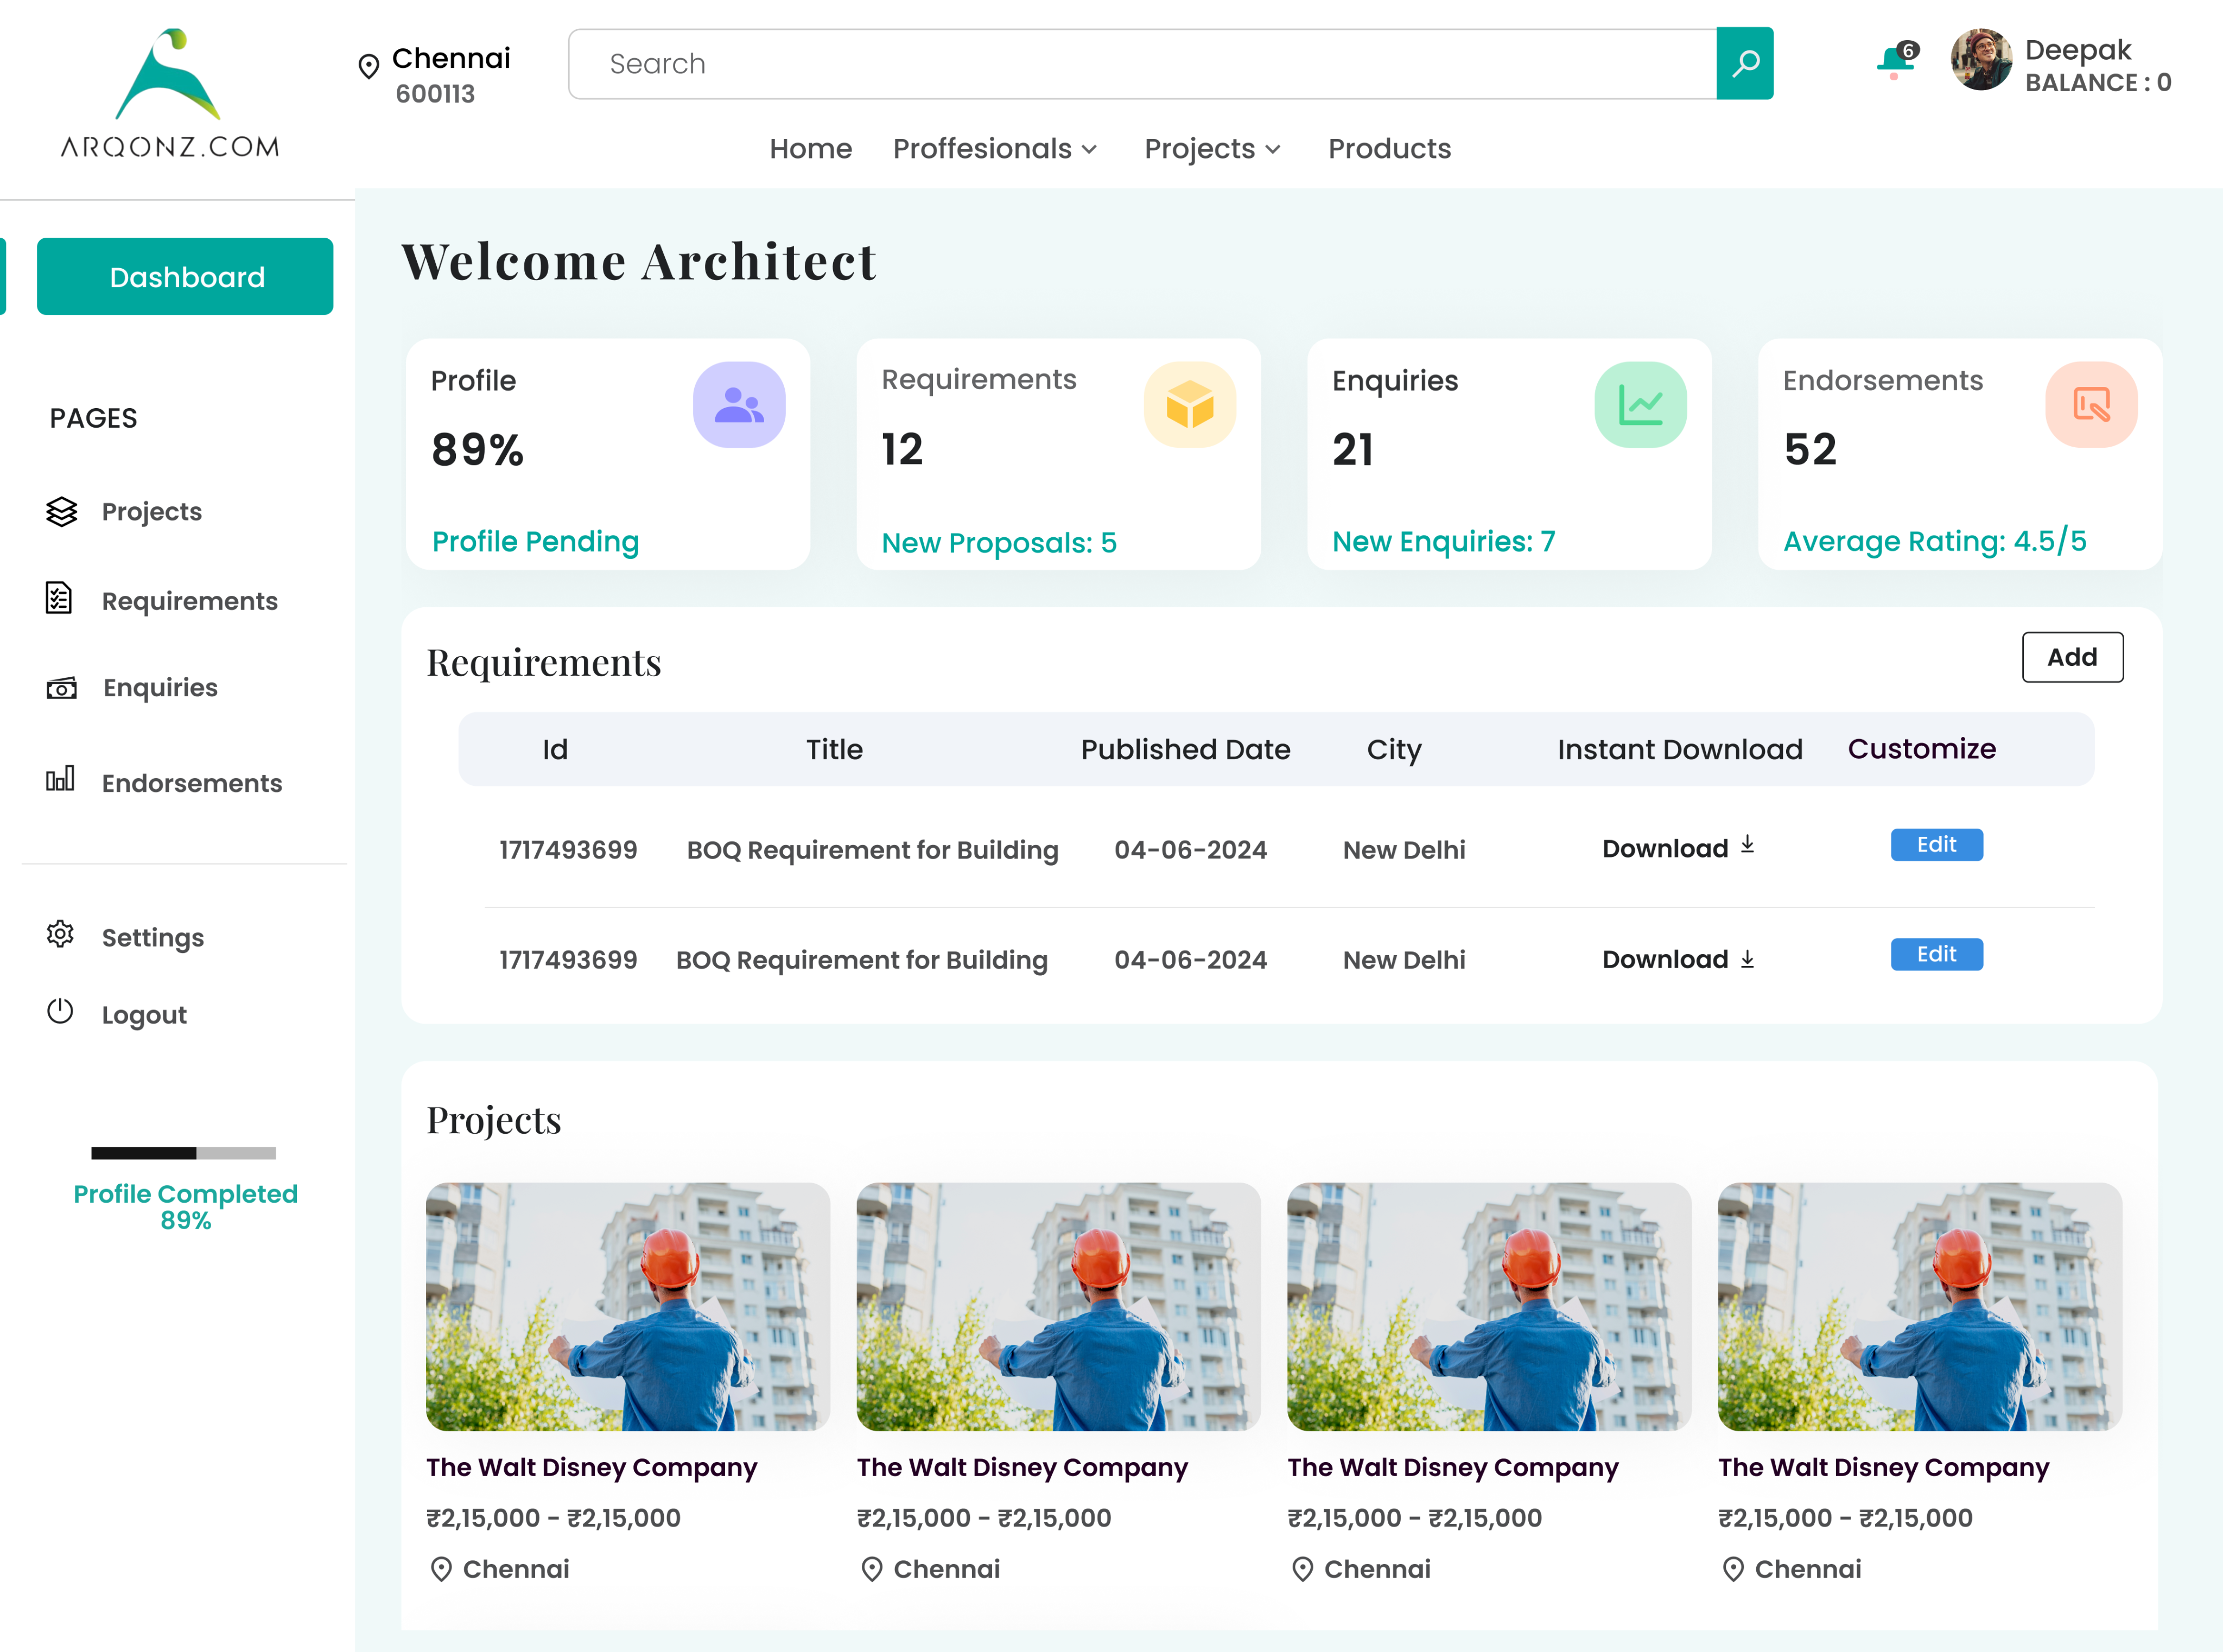The width and height of the screenshot is (2223, 1652).
Task: Open the Endorsements page in sidebar
Action: [192, 783]
